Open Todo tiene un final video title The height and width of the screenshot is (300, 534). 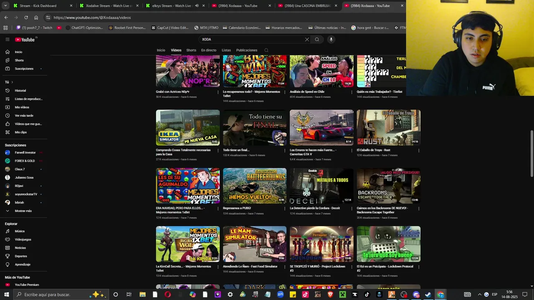click(x=236, y=150)
